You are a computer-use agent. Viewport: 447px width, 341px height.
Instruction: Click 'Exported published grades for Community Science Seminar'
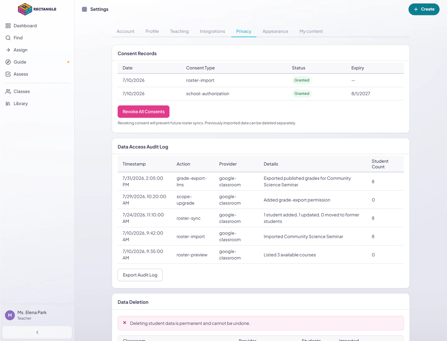pos(307,181)
